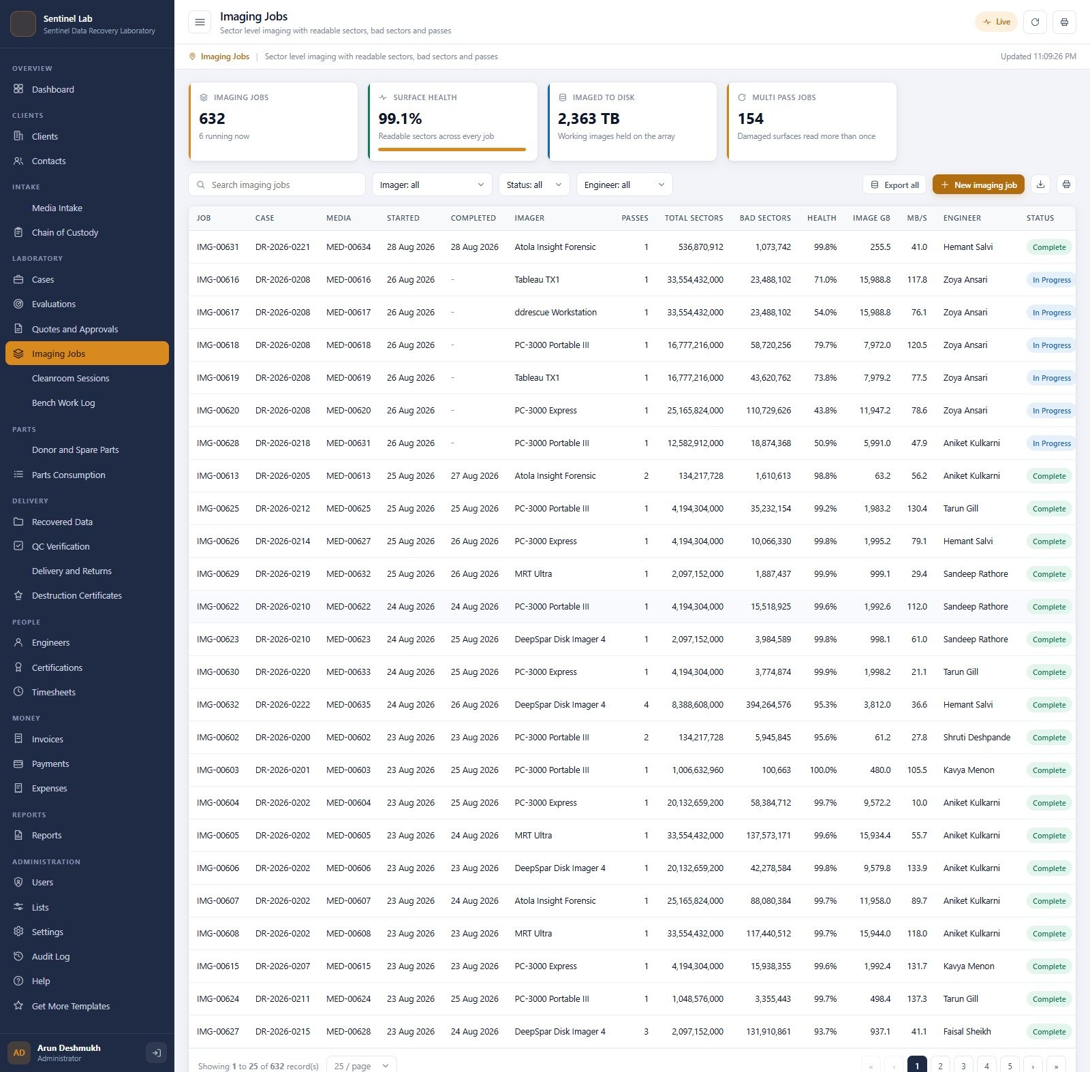The width and height of the screenshot is (1090, 1072).
Task: Open the Status: all filter dropdown
Action: [x=534, y=185]
